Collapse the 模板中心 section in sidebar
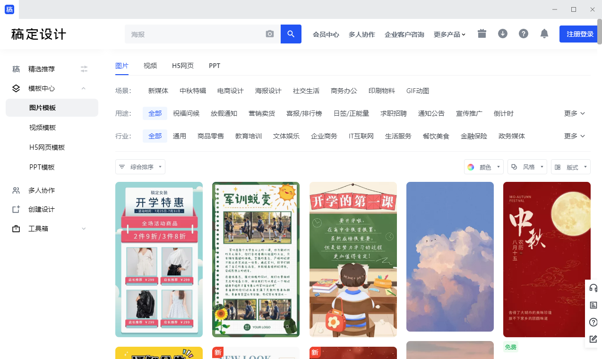Screen dimensions: 602x359 [83, 88]
